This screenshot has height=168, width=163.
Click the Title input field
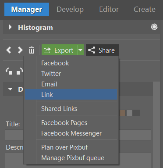click(x=78, y=135)
